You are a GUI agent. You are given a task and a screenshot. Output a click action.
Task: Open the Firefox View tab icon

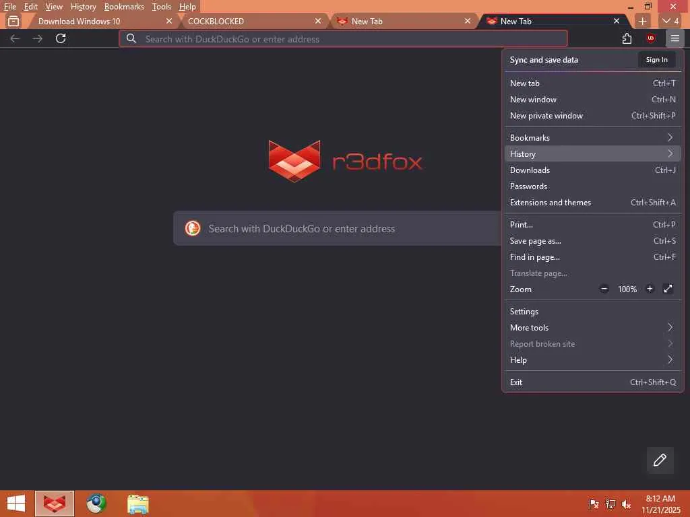point(13,21)
